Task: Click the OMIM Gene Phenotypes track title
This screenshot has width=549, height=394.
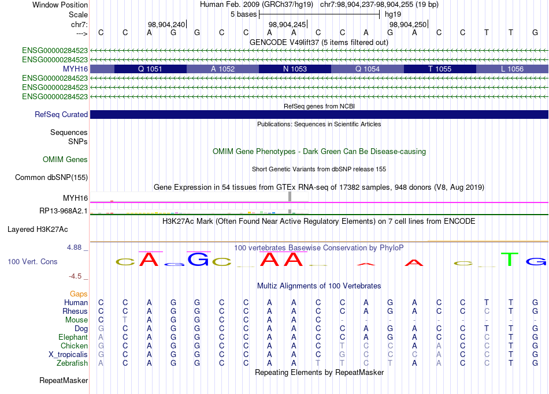Action: point(319,151)
